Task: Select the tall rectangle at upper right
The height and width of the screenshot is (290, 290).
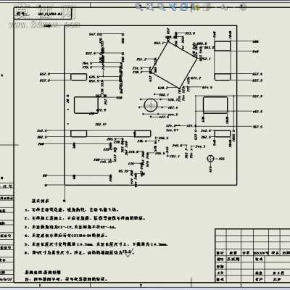Action: pyautogui.click(x=223, y=61)
